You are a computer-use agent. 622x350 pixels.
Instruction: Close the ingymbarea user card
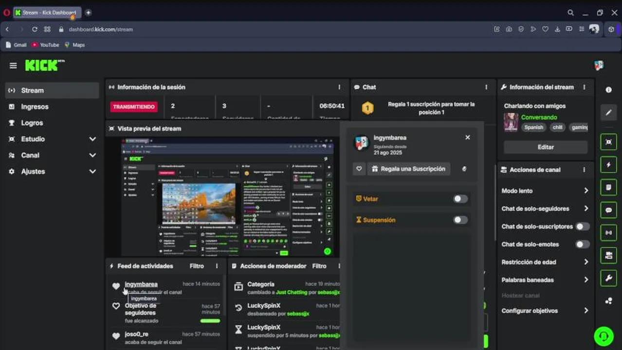(468, 138)
